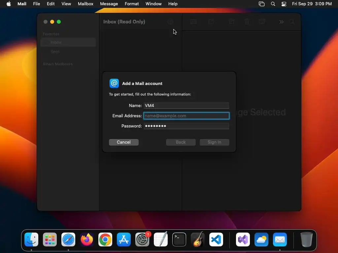Click the filter messages icon in Mail toolbar
Viewport: 338px width, 253px height.
pos(170,22)
